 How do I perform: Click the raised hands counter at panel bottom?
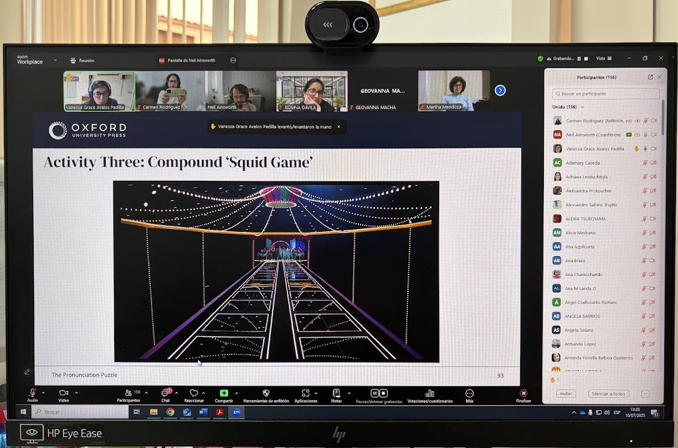(x=555, y=379)
